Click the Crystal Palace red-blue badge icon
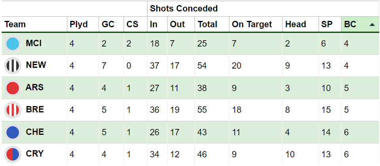Image resolution: width=380 pixels, height=166 pixels. click(13, 154)
